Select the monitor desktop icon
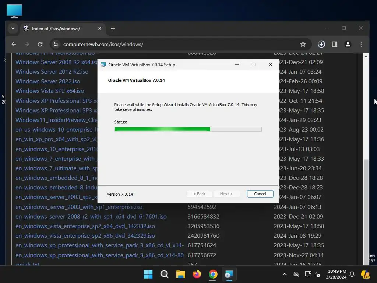The image size is (377, 283). coord(14,11)
